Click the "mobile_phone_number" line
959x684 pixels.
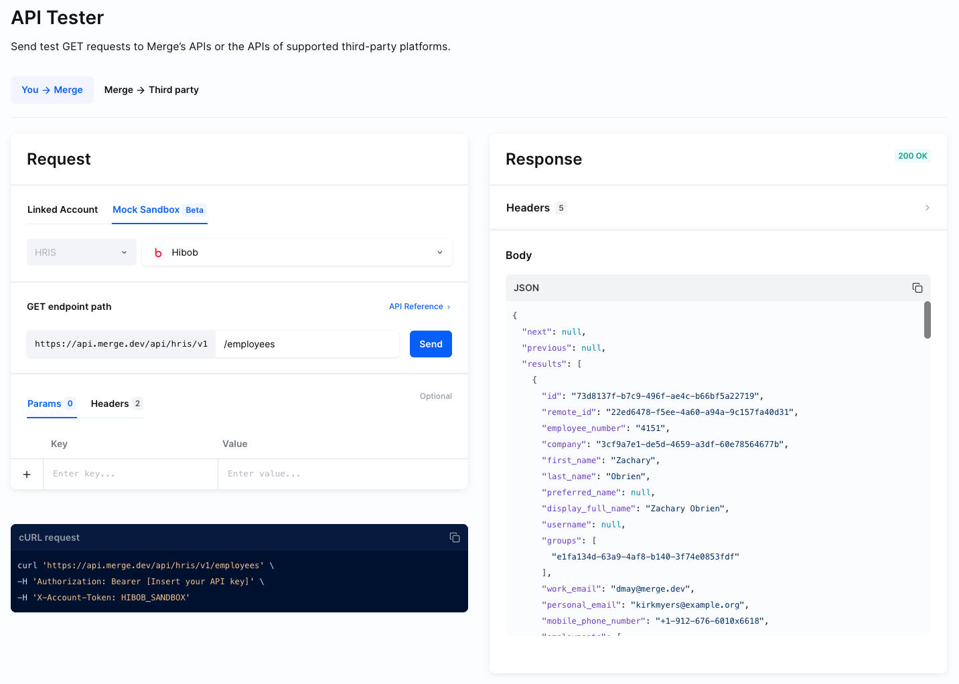pyautogui.click(x=655, y=621)
